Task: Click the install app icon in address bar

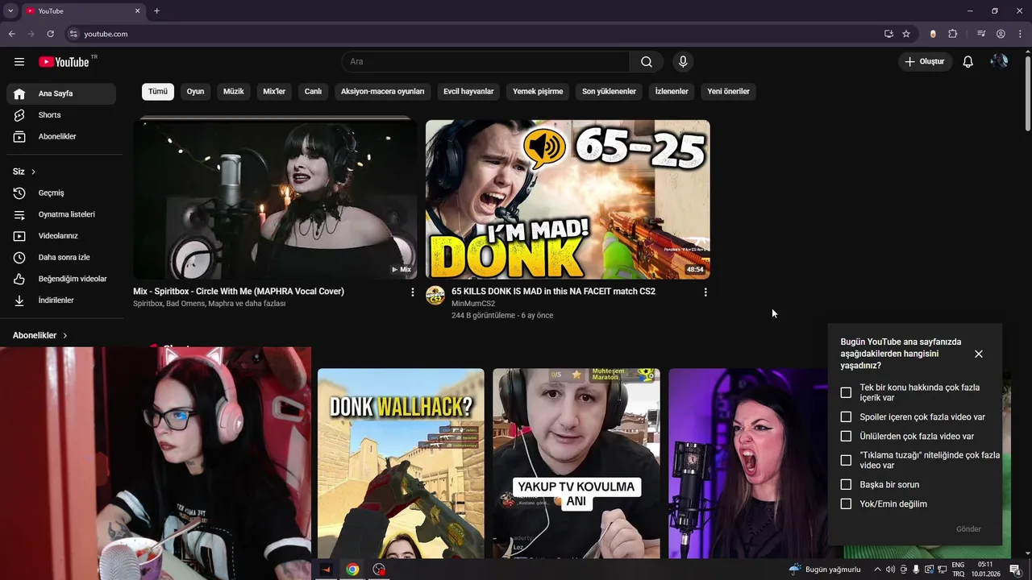Action: [888, 34]
